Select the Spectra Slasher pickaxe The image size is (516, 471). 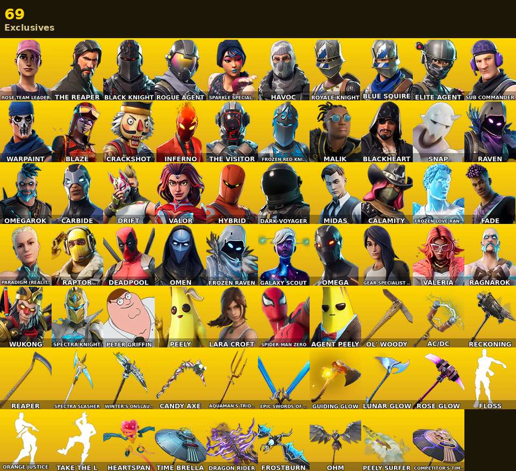click(77, 379)
